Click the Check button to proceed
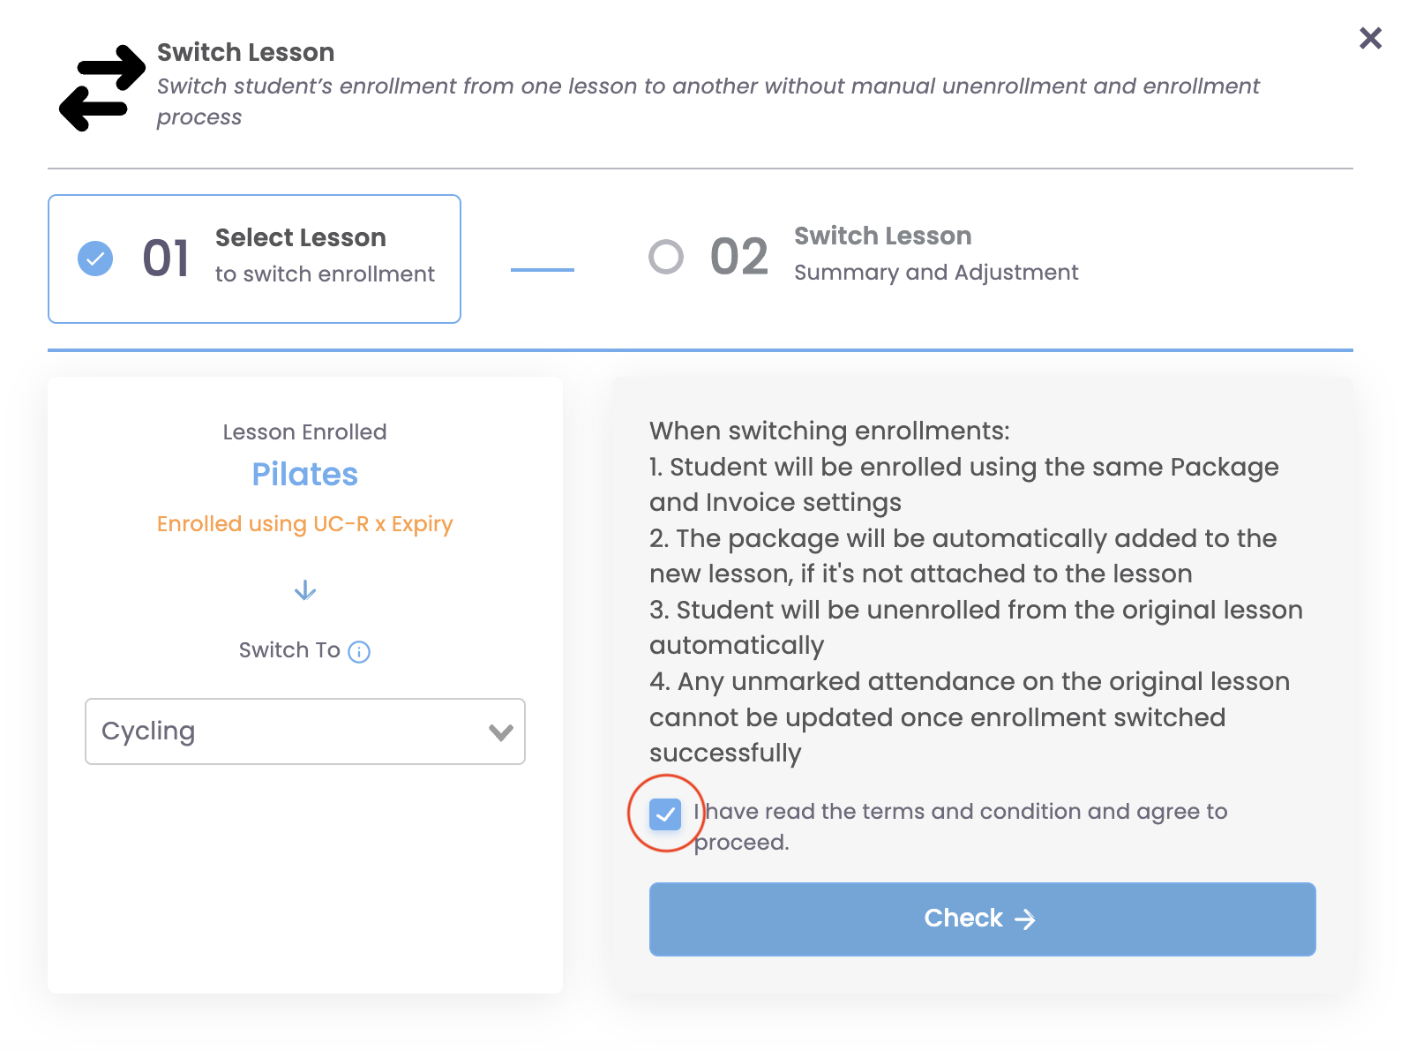The height and width of the screenshot is (1050, 1401). (x=983, y=919)
